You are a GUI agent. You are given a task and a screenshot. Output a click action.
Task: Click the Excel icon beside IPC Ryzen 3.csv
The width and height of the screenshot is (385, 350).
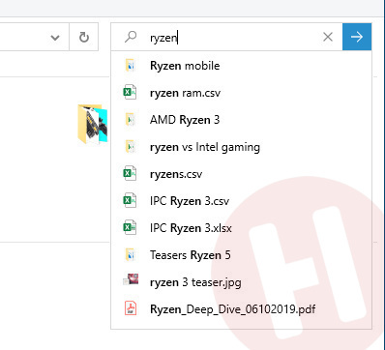130,201
